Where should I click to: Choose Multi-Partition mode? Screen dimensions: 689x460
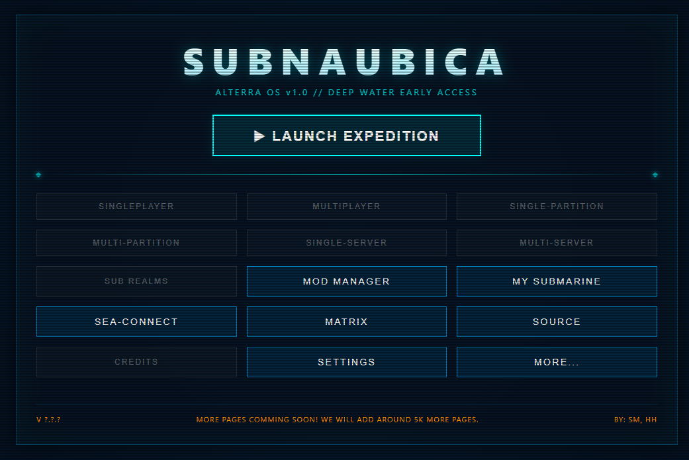point(136,242)
